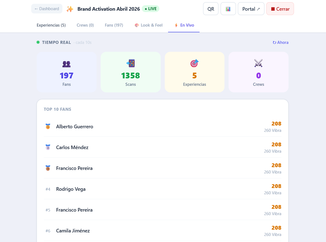This screenshot has width=326, height=242.
Task: Click the 0 crews count
Action: click(258, 76)
